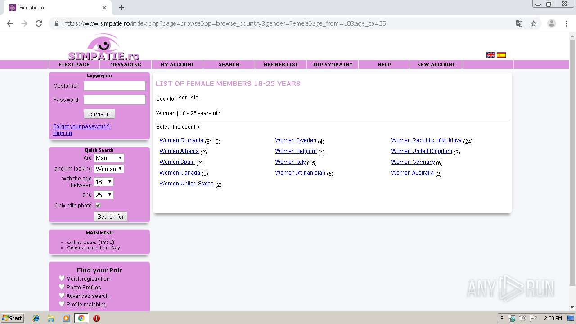Click Quick registration item
Image resolution: width=576 pixels, height=324 pixels.
(88, 279)
